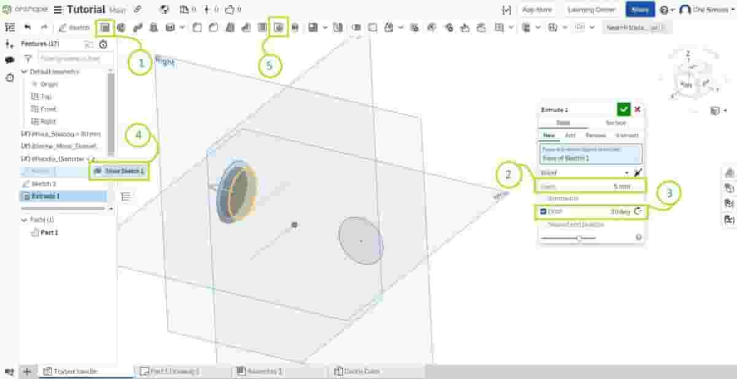Image resolution: width=737 pixels, height=379 pixels.
Task: Open the Onshape help menu icon
Action: (x=665, y=10)
